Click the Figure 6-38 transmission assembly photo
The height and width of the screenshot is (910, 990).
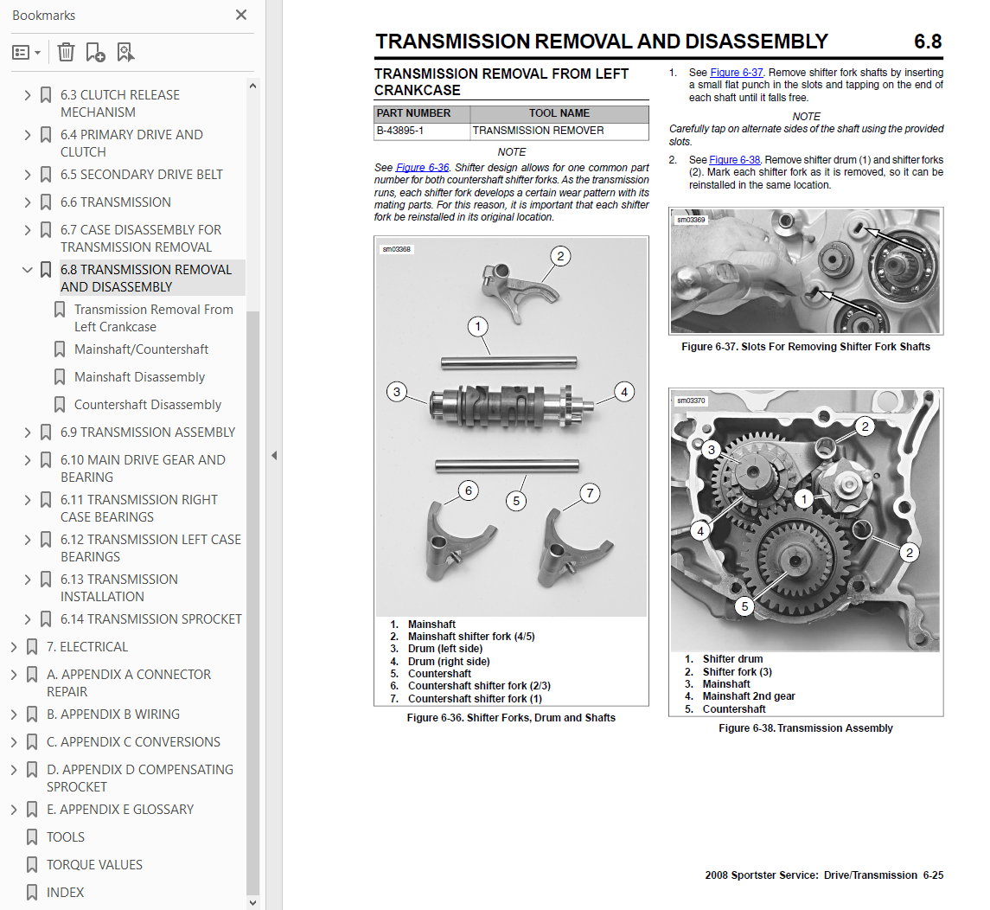(x=805, y=521)
